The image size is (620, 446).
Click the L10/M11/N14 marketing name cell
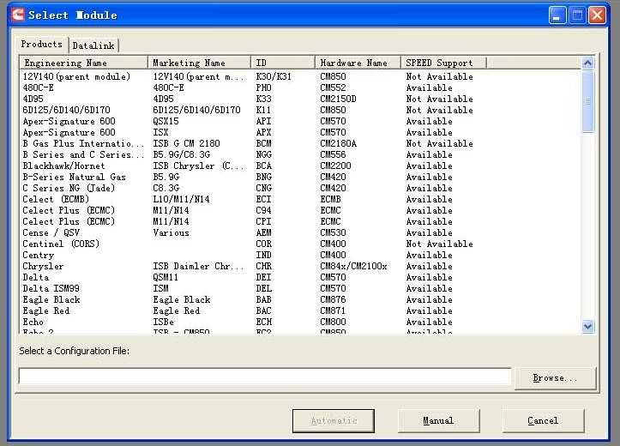coord(181,199)
